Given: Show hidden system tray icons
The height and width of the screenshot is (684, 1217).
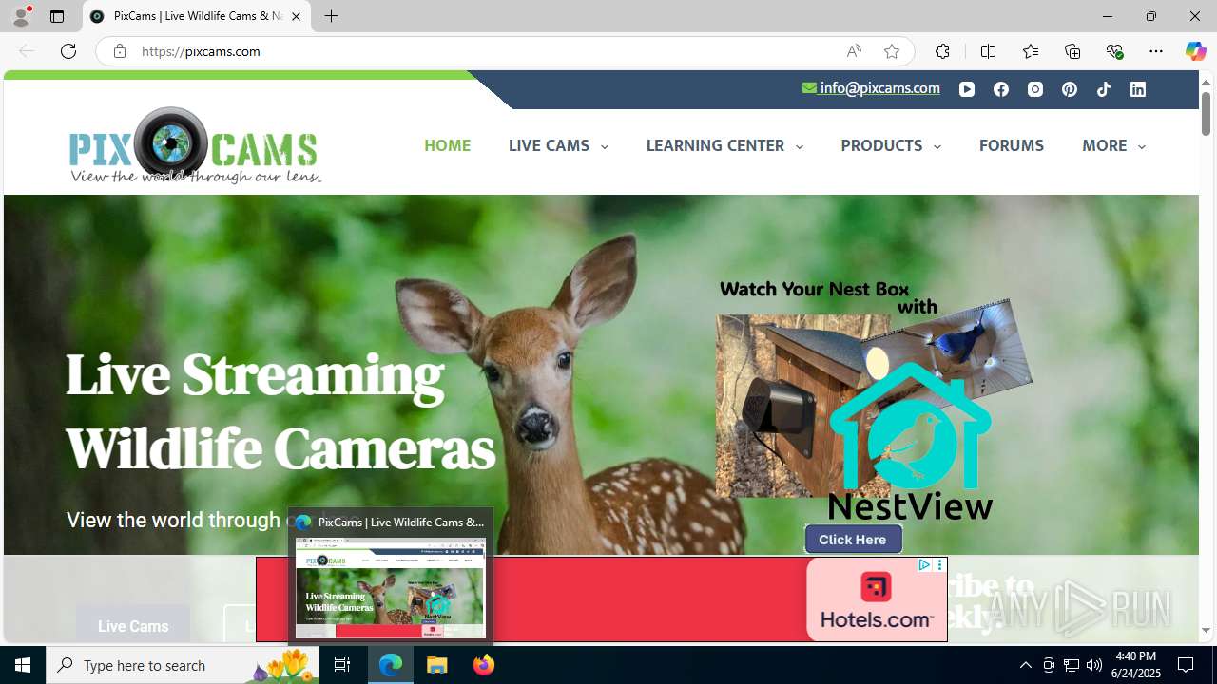Looking at the screenshot, I should pyautogui.click(x=1025, y=665).
